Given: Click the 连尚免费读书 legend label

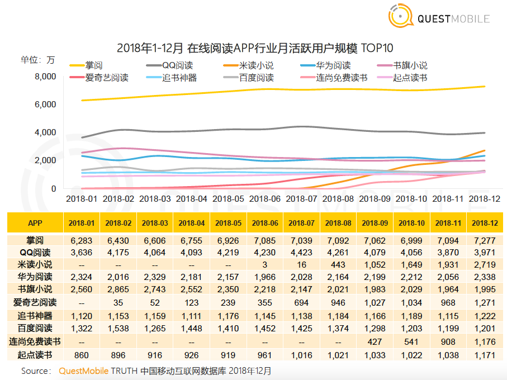Looking at the screenshot, I should coord(342,78).
